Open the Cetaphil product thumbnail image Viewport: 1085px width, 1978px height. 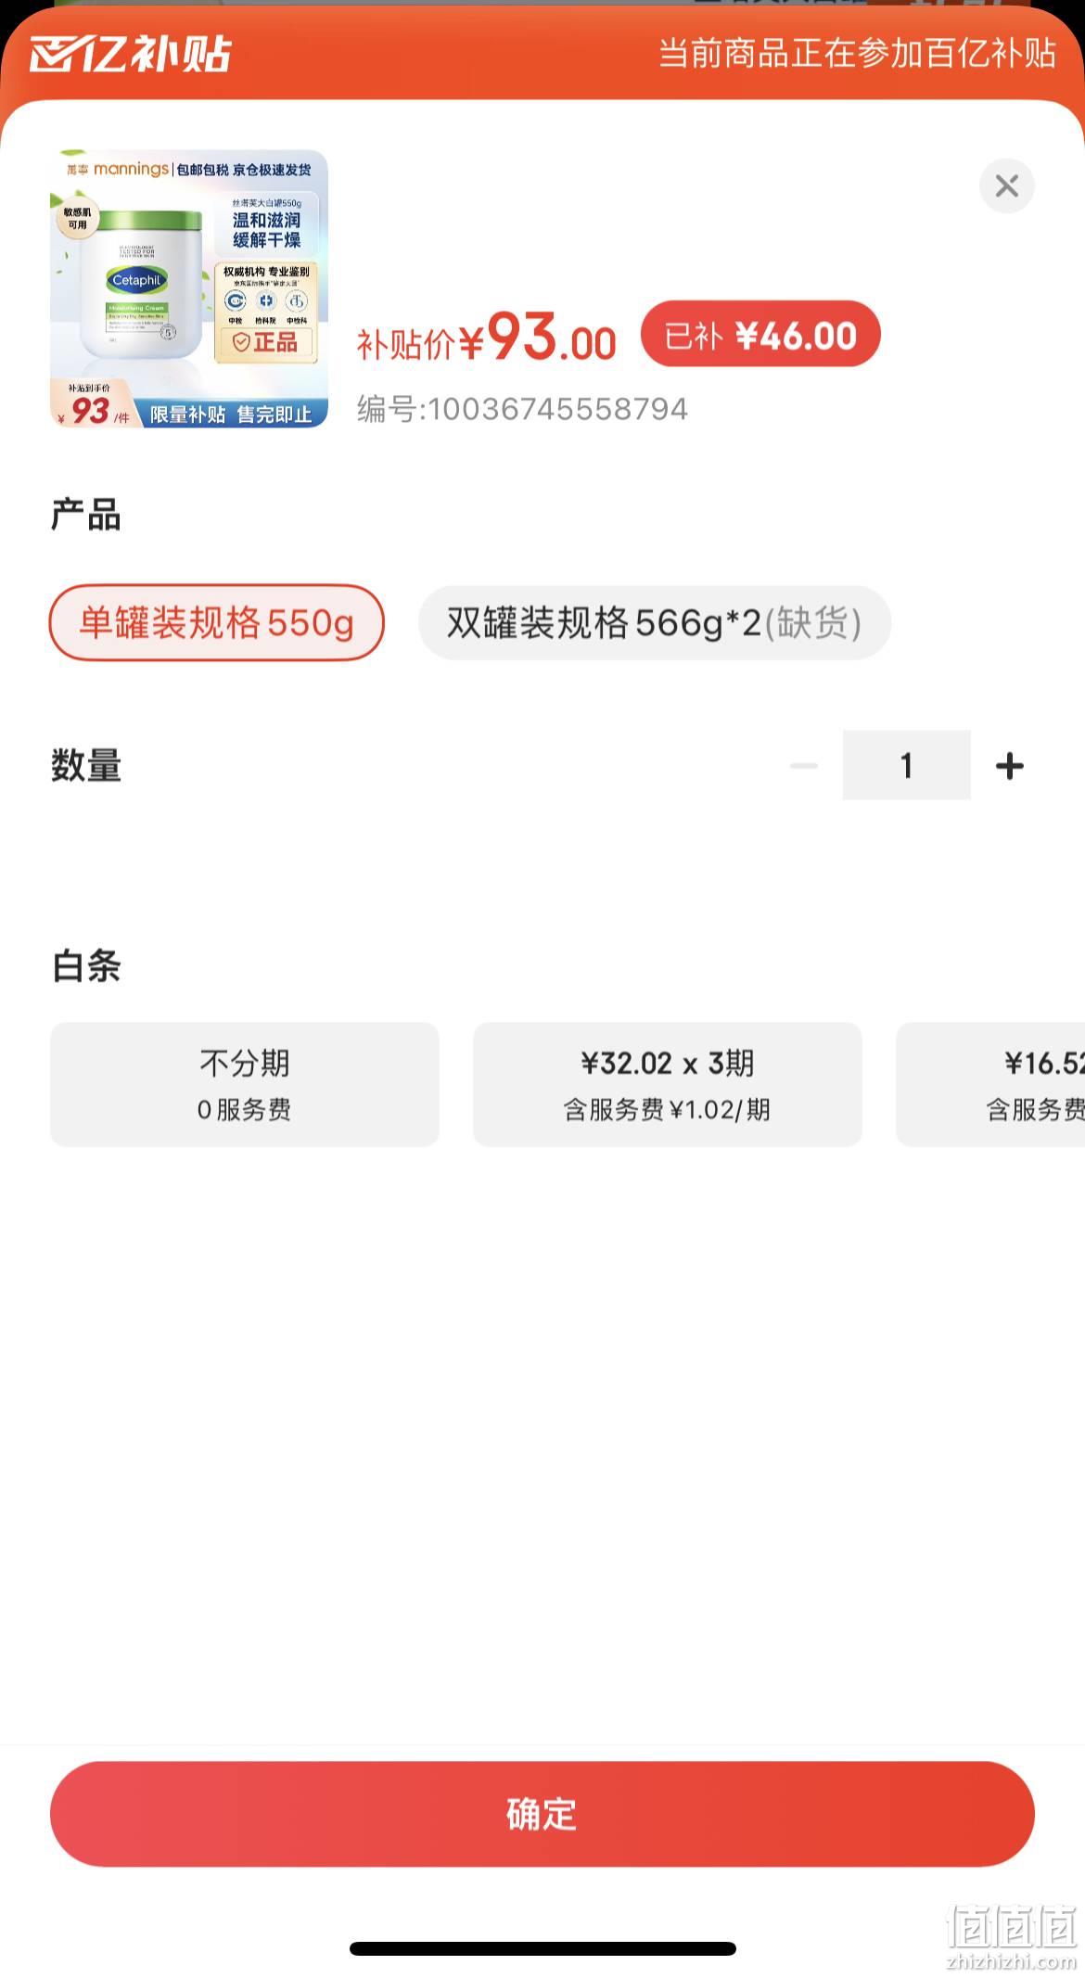tap(189, 288)
